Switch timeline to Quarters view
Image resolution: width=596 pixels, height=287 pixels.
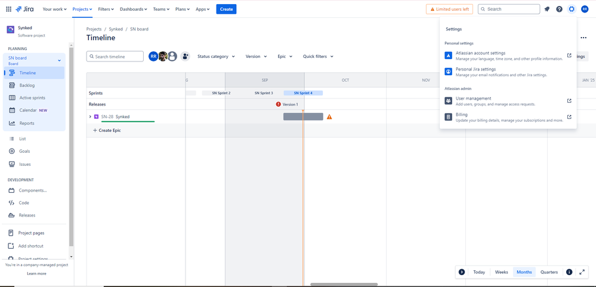tap(549, 272)
